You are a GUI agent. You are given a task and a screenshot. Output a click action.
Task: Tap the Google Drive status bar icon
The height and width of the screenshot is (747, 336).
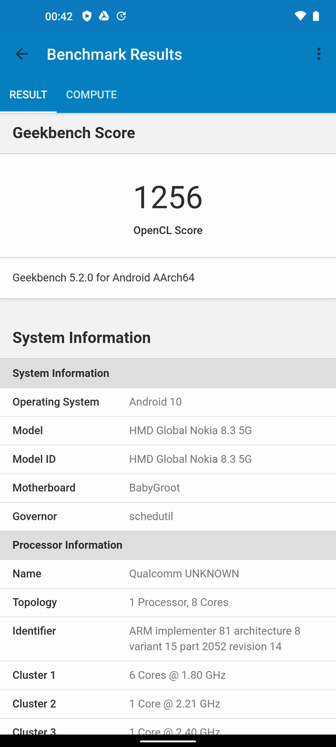point(104,16)
